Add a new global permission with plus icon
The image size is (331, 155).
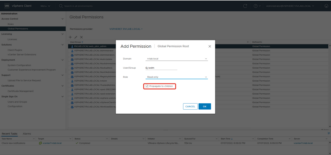[x=70, y=37]
